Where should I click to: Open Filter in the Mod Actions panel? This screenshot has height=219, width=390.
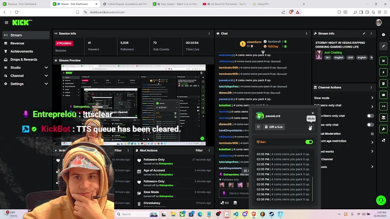pyautogui.click(x=199, y=150)
